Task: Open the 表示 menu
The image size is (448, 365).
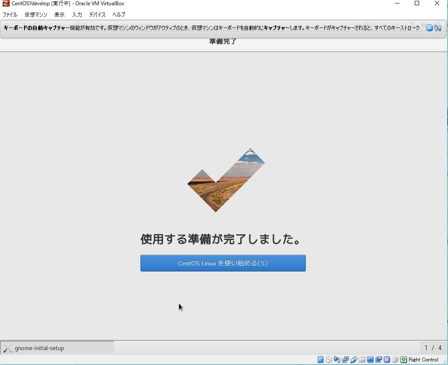Action: (59, 14)
